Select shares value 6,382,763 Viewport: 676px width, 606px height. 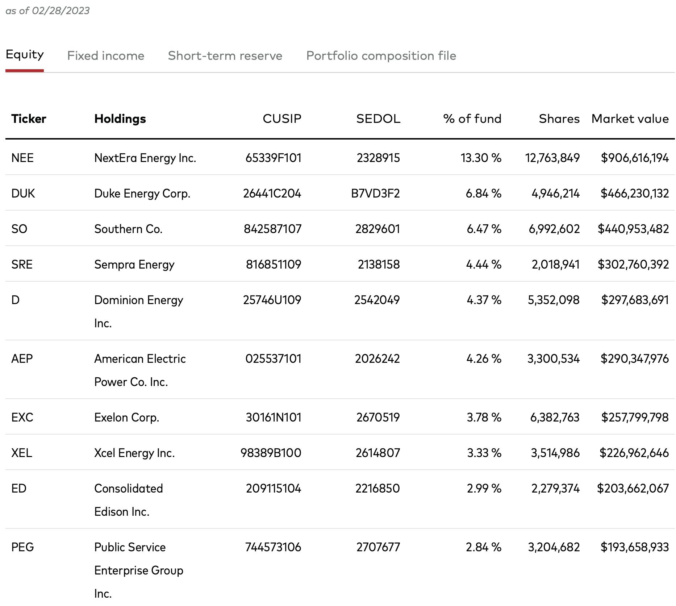pos(555,417)
